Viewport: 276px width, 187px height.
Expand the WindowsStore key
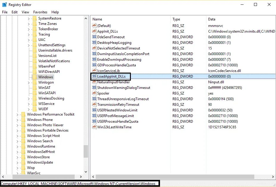coord(17,157)
